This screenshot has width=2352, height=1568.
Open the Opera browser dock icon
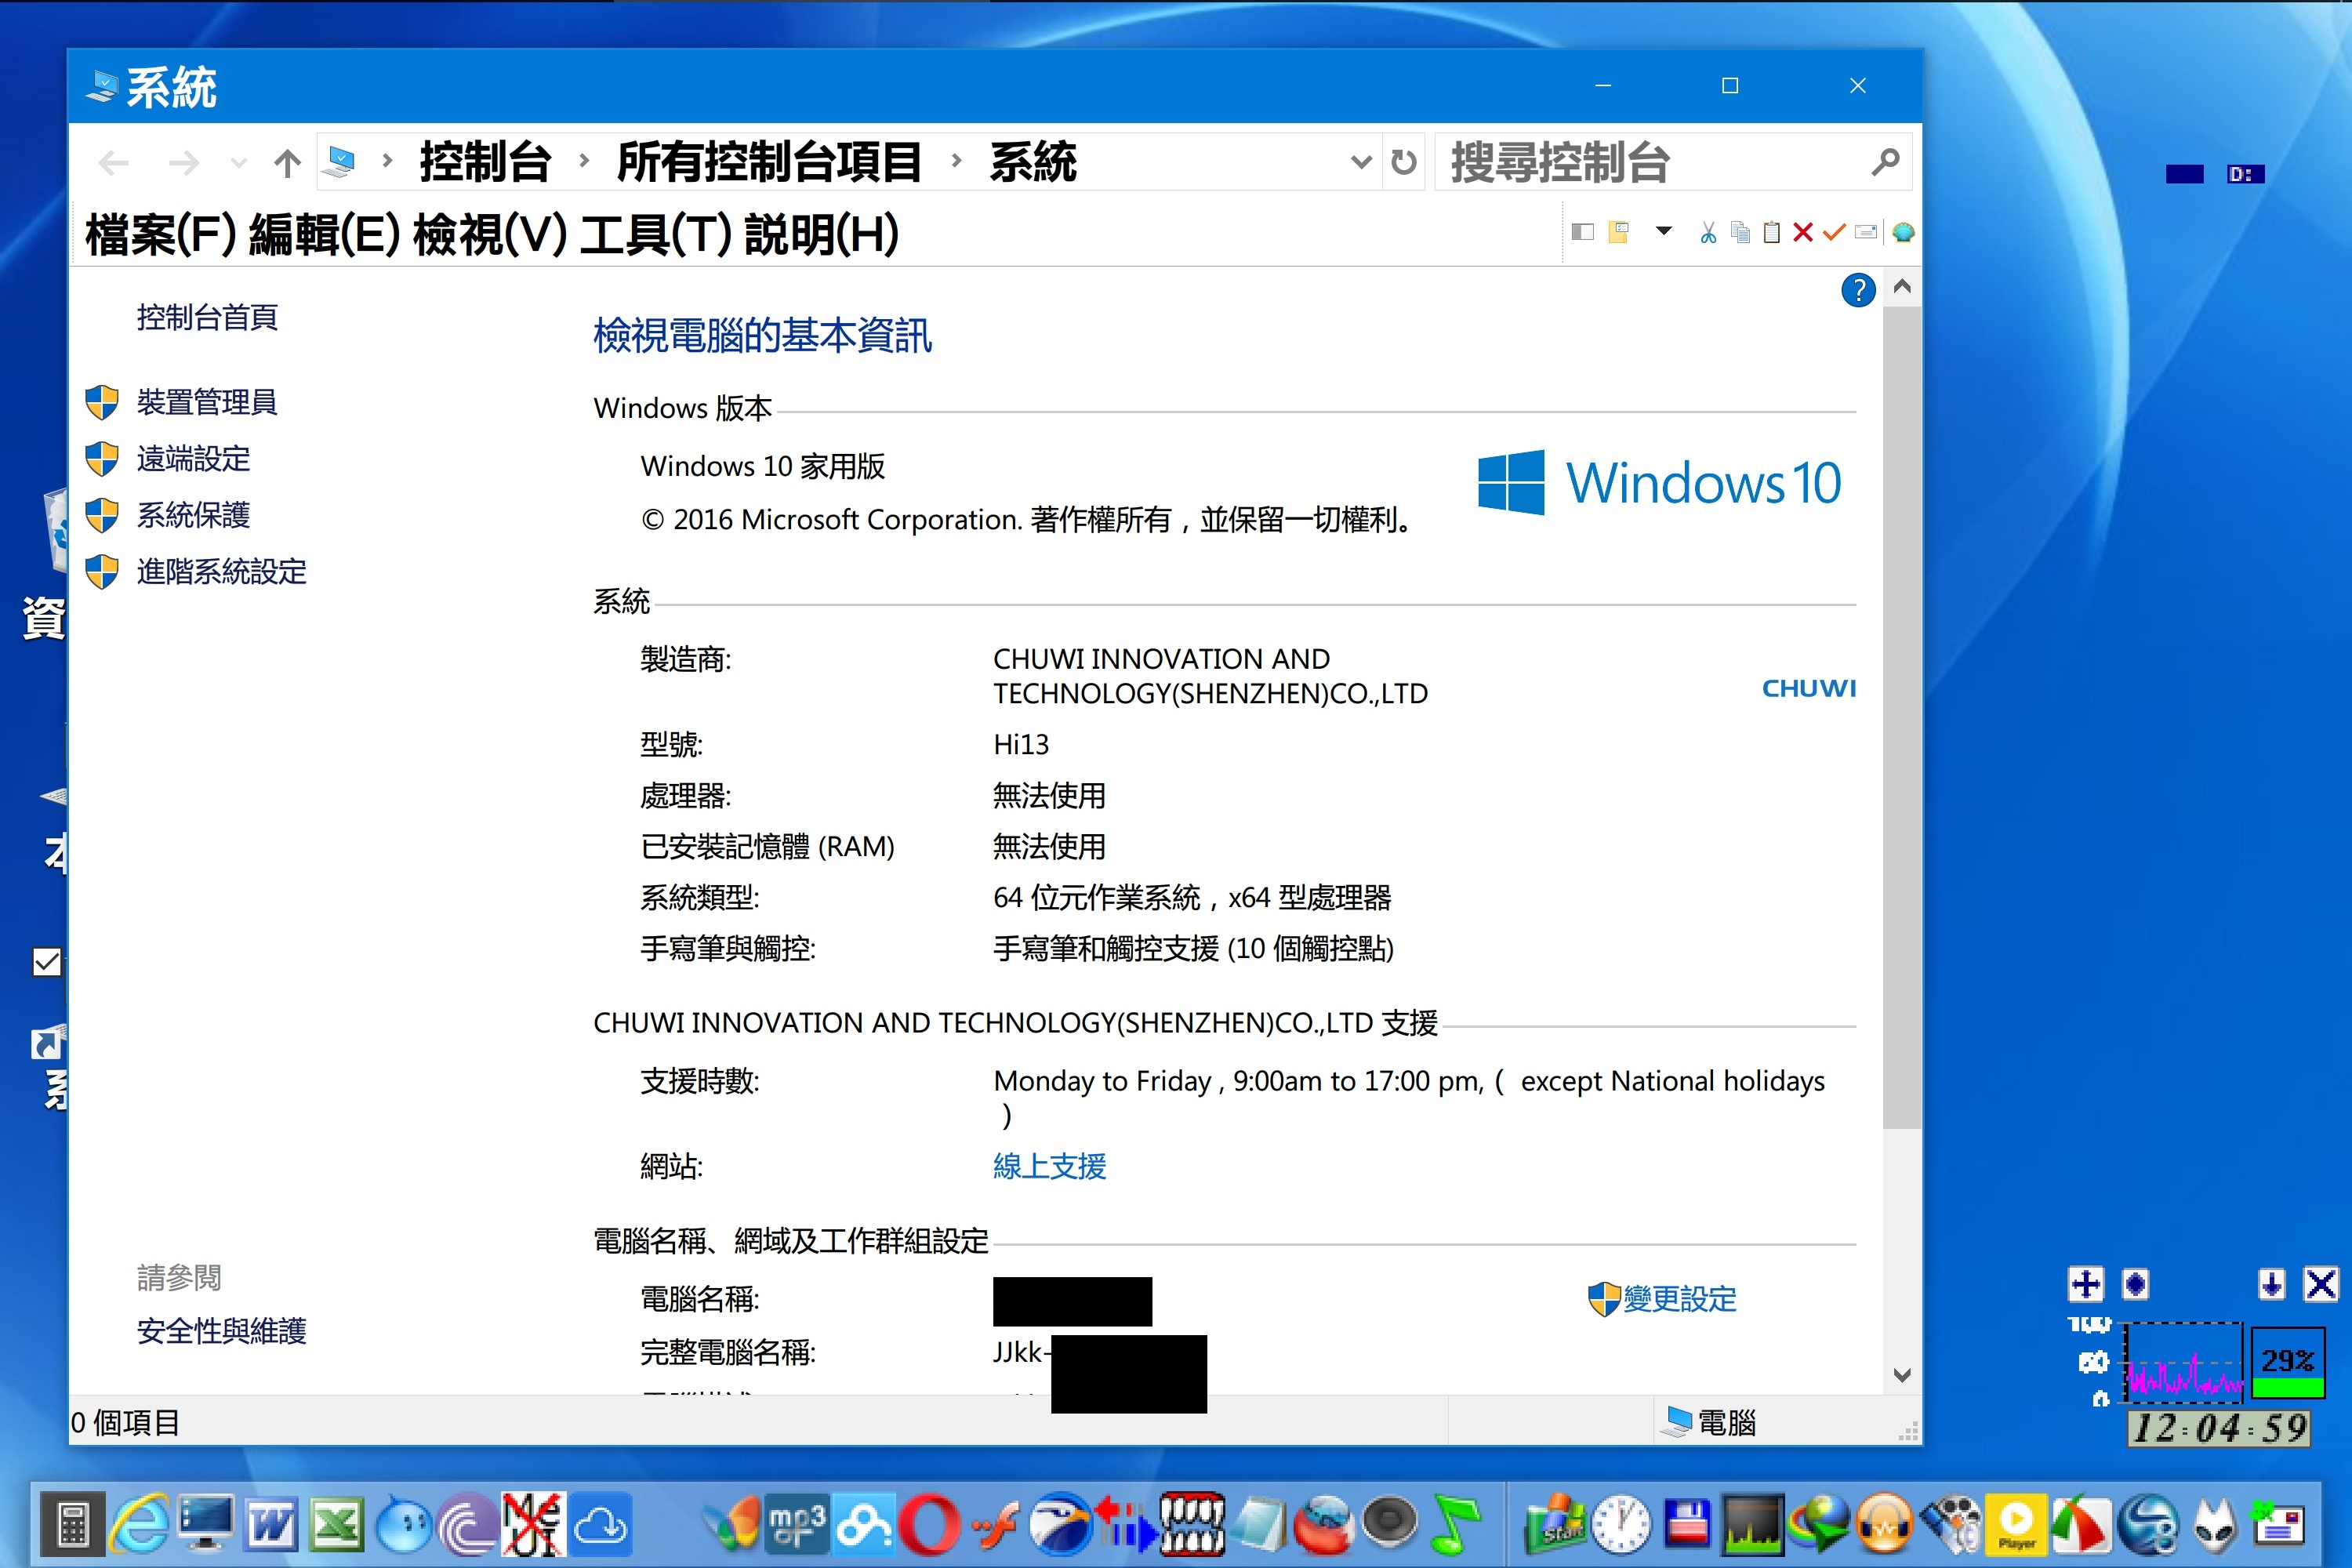coord(929,1524)
